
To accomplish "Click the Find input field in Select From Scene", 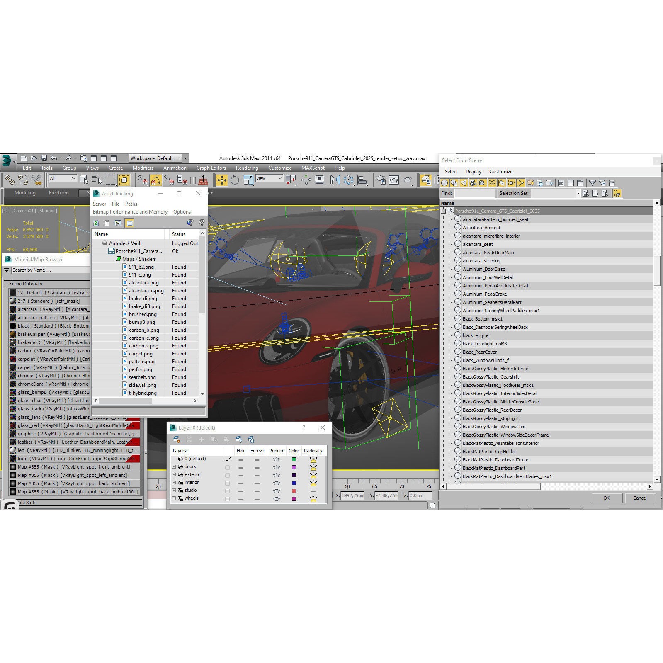I will [475, 193].
